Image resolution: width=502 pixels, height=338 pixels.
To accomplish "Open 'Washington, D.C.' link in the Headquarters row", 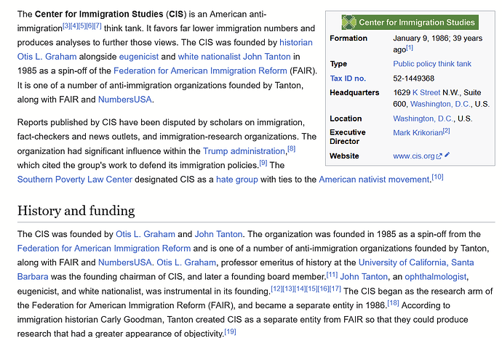I will point(440,104).
